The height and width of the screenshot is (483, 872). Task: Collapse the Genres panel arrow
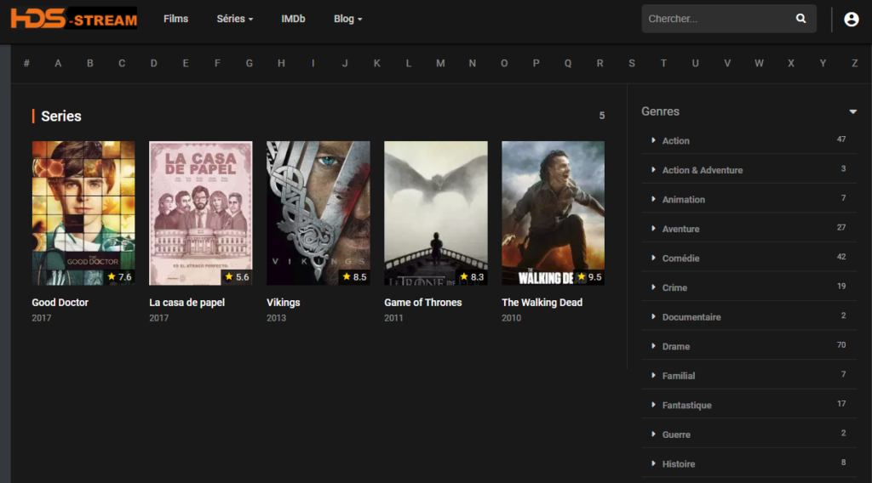pos(852,111)
